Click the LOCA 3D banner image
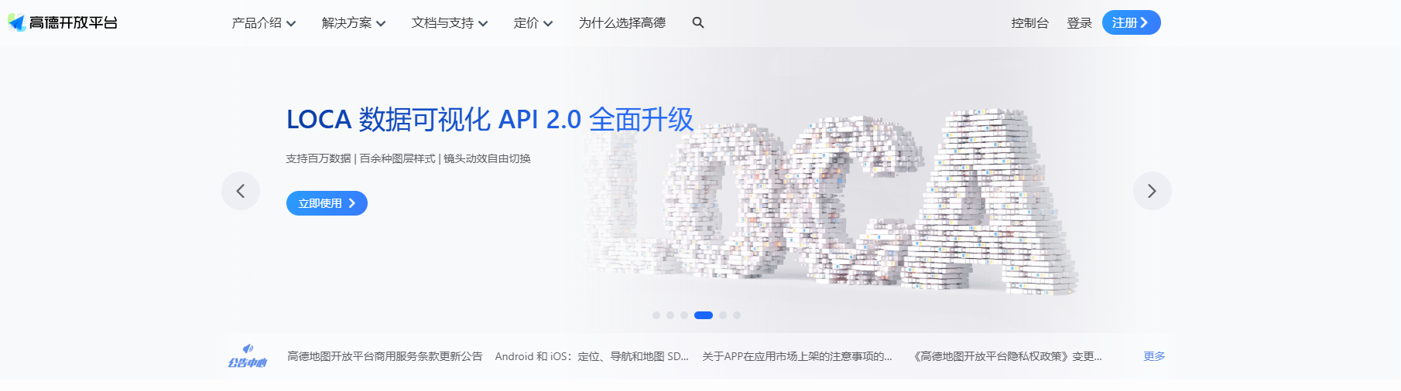This screenshot has height=391, width=1401. [x=832, y=201]
